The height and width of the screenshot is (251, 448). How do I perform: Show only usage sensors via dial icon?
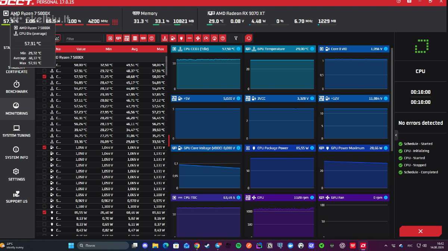[214, 38]
